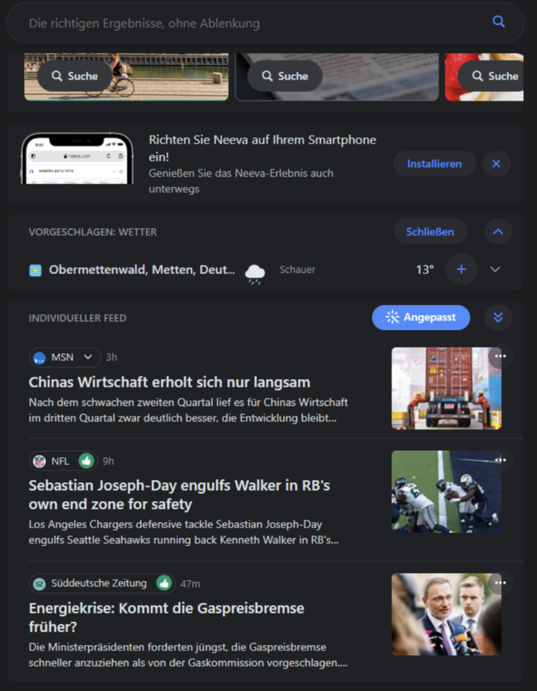Expand the individual feed double chevron
537x691 pixels.
498,317
